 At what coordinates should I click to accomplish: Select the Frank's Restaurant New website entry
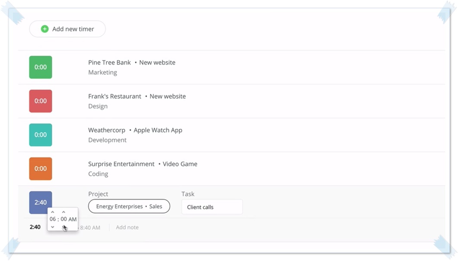pyautogui.click(x=137, y=96)
